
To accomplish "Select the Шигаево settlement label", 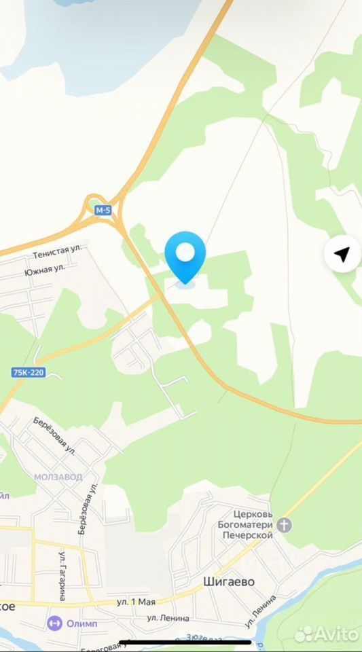I will point(229,581).
